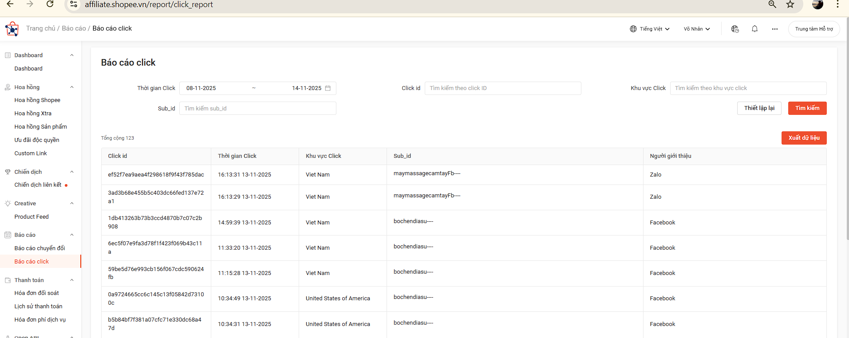Click the browser zoom magnifier icon
Screen dimensions: 849x338
[772, 4]
